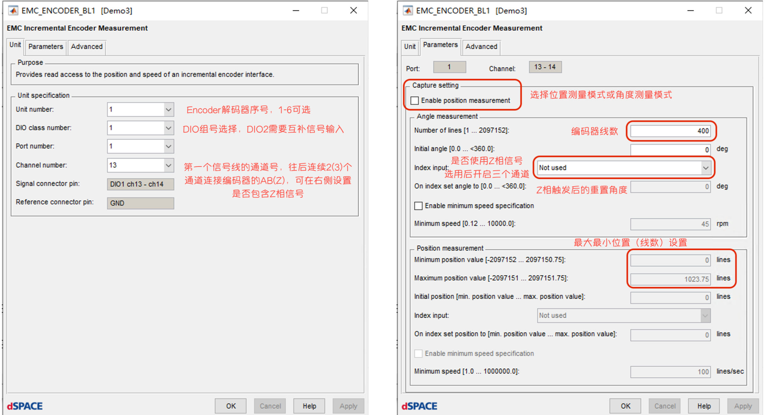Viewport: 766px width, 415px height.
Task: Click MATLAB icon in right window title bar
Action: [x=408, y=11]
